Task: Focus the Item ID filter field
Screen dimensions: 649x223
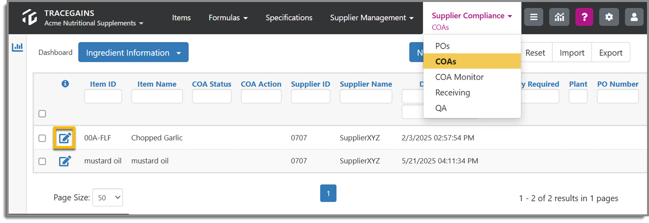Action: tap(103, 96)
